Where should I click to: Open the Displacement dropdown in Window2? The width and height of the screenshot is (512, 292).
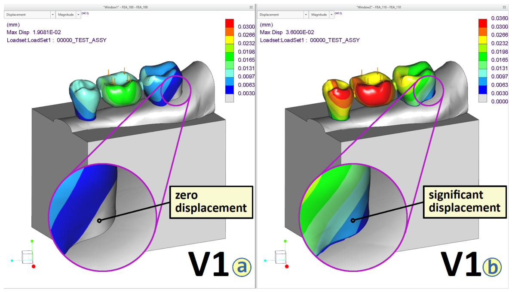pos(283,15)
